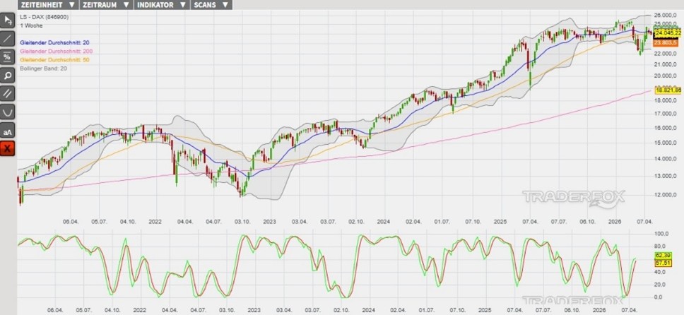
Task: Open the INDIKATOR dropdown menu
Action: click(x=163, y=4)
